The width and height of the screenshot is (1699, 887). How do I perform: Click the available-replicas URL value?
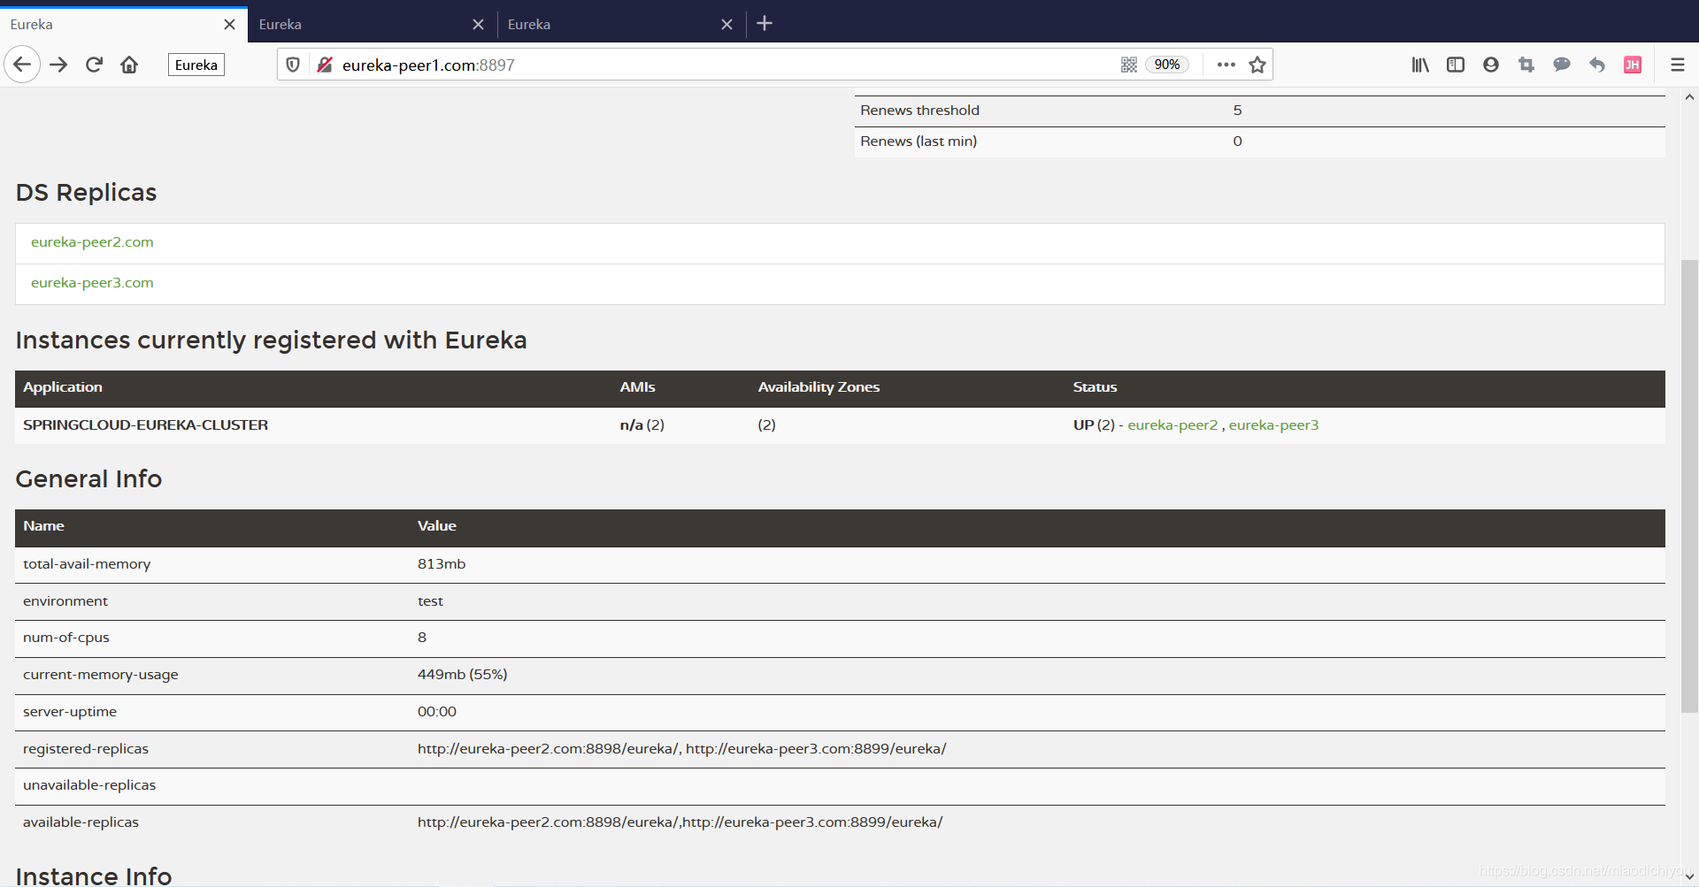click(x=680, y=822)
